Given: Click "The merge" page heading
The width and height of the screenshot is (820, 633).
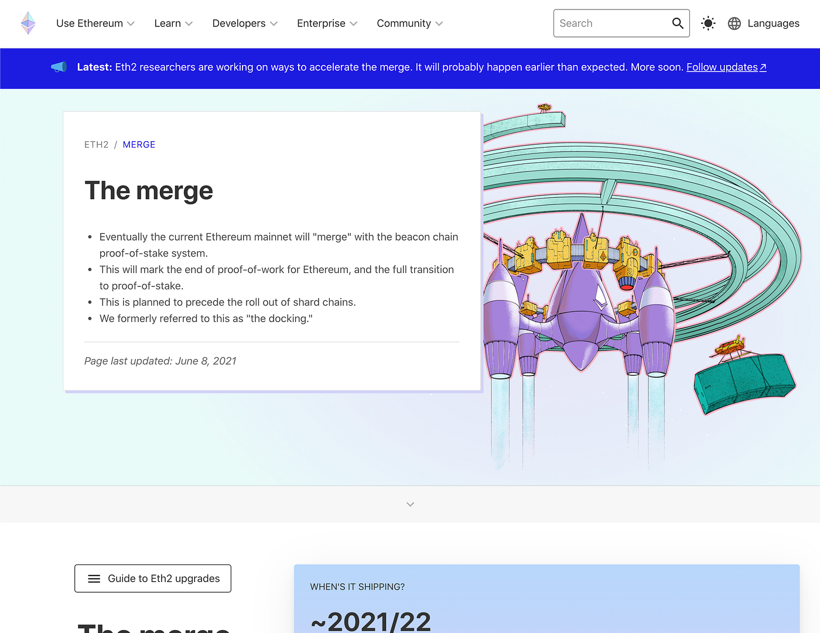Looking at the screenshot, I should point(149,191).
